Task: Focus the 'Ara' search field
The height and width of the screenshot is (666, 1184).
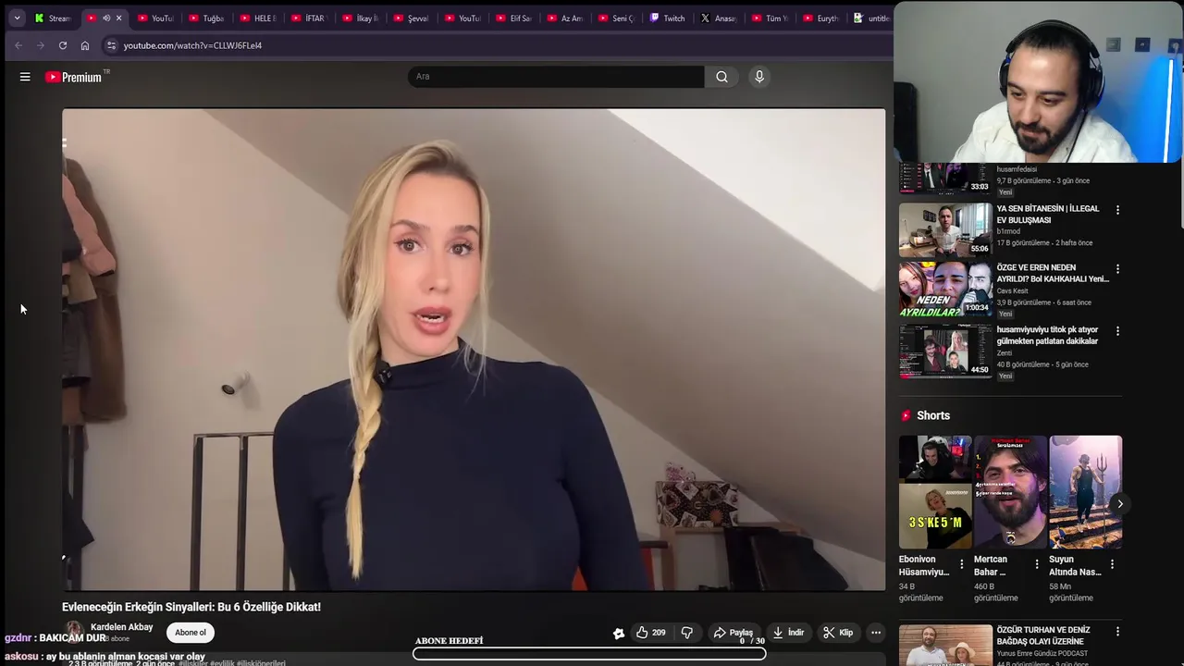Action: click(x=555, y=77)
